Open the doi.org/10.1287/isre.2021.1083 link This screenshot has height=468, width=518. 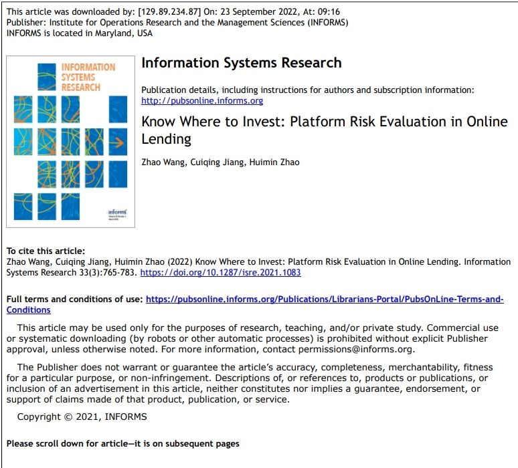221,273
